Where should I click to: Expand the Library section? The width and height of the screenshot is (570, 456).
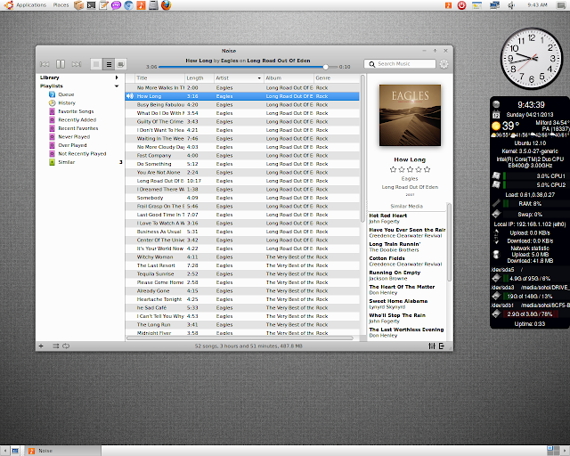point(117,77)
